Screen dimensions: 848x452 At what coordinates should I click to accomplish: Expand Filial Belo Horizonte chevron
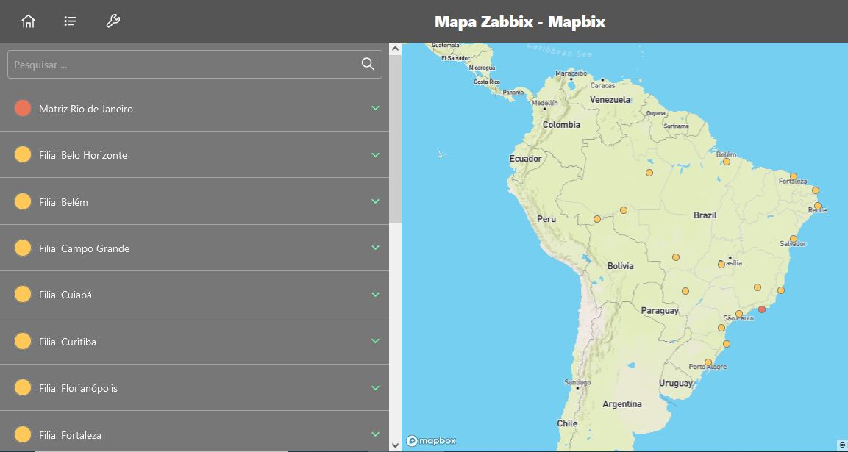click(376, 154)
